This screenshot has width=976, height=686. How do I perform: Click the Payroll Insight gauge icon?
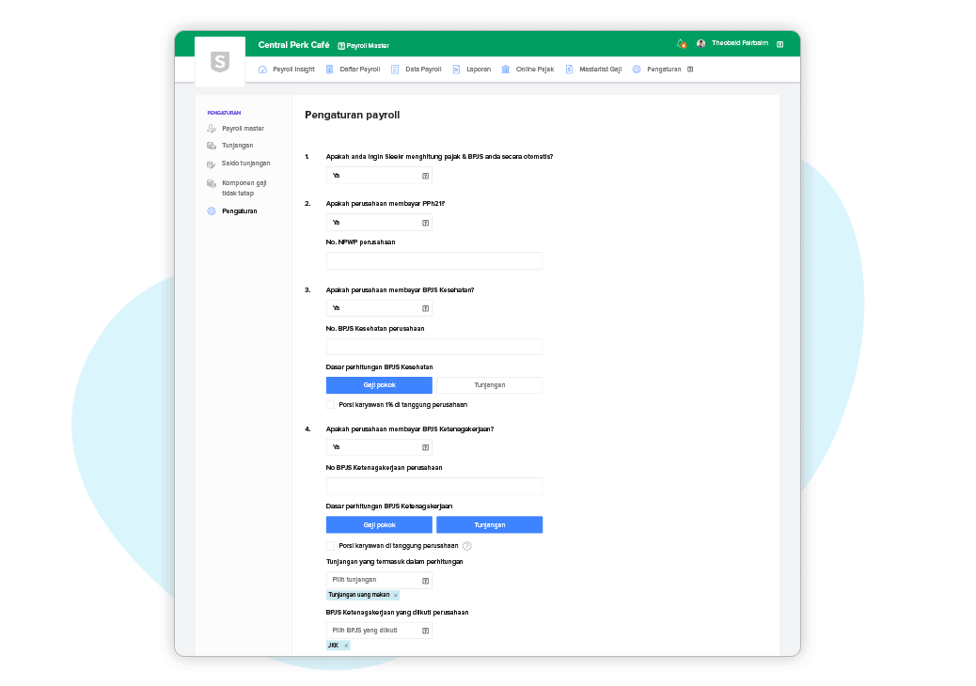click(262, 70)
